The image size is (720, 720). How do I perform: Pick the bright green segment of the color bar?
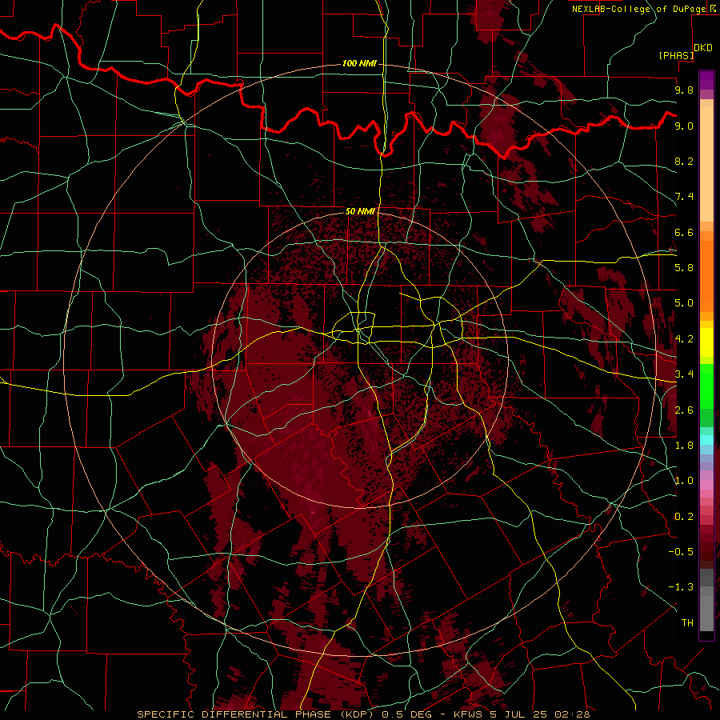706,386
